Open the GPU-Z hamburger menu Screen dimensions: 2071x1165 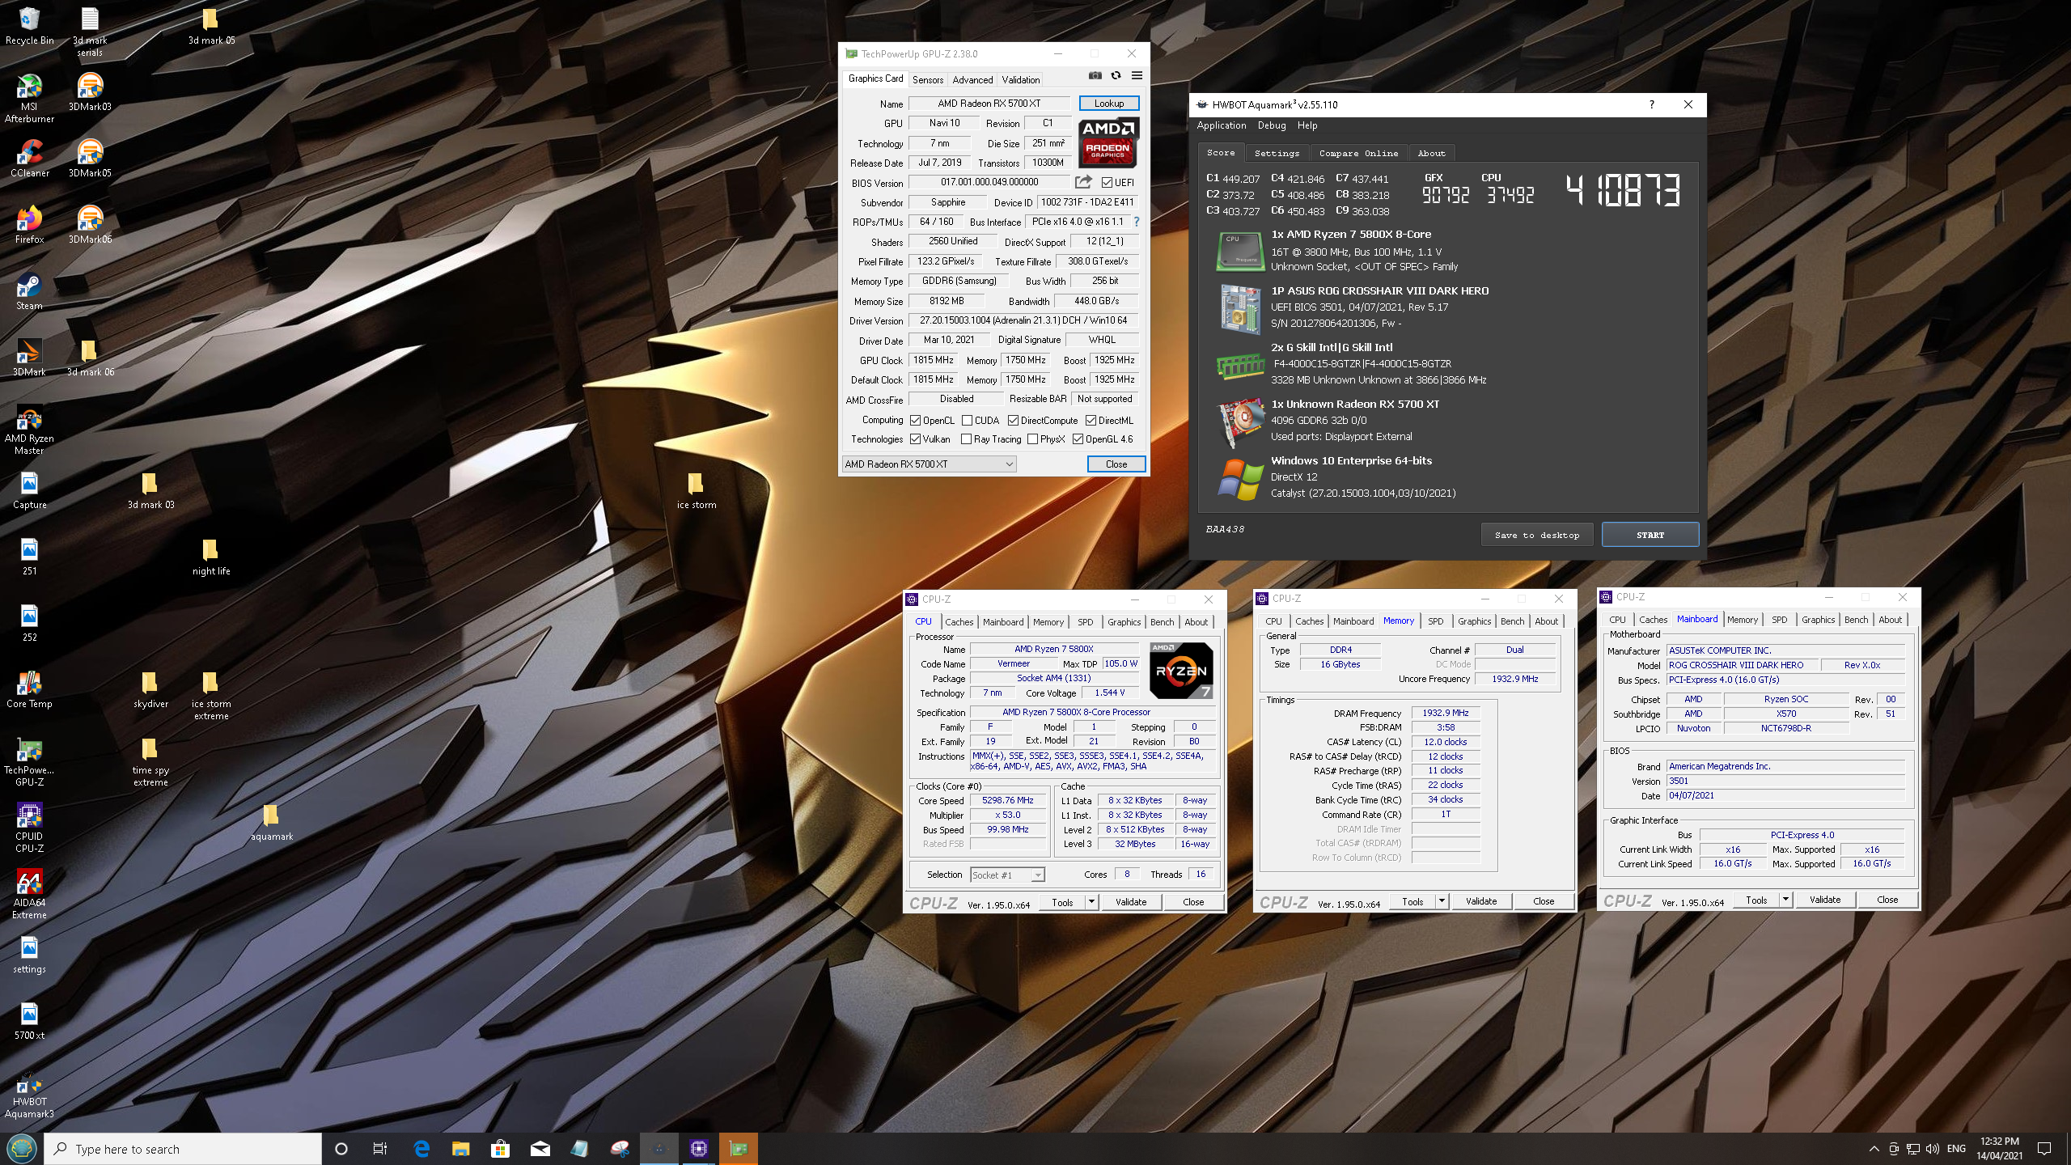[1137, 75]
